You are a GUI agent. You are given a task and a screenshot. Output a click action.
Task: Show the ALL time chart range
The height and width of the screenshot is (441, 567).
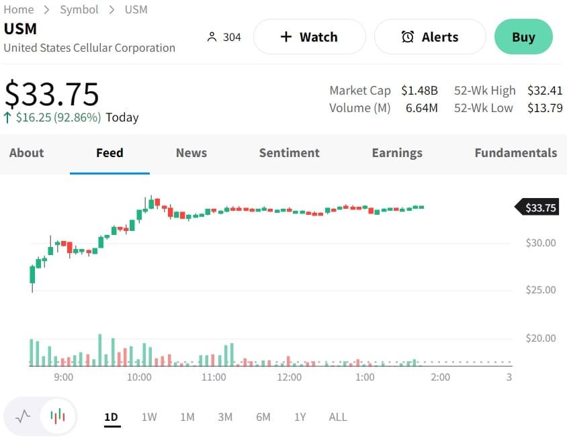(x=338, y=417)
